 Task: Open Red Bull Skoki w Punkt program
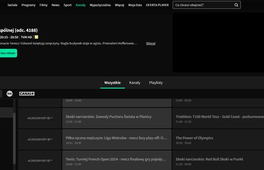pyautogui.click(x=218, y=160)
